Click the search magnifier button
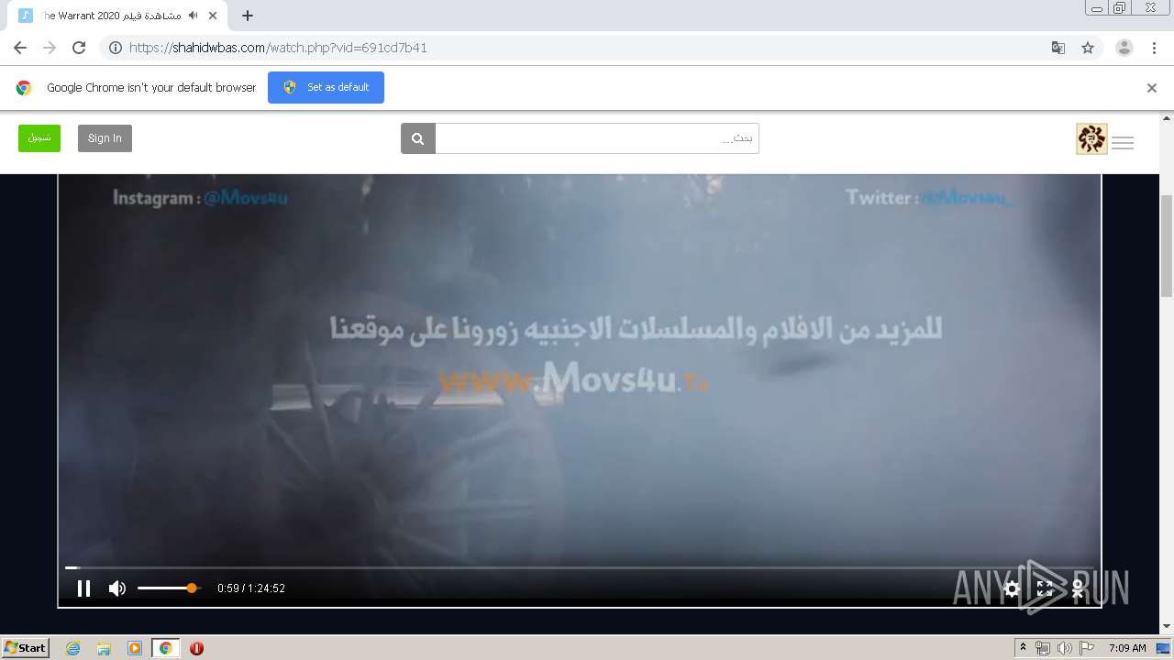The image size is (1174, 660). (x=417, y=138)
